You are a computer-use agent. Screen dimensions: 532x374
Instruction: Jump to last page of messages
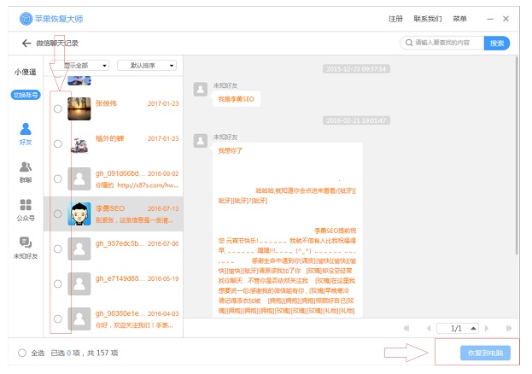509,328
